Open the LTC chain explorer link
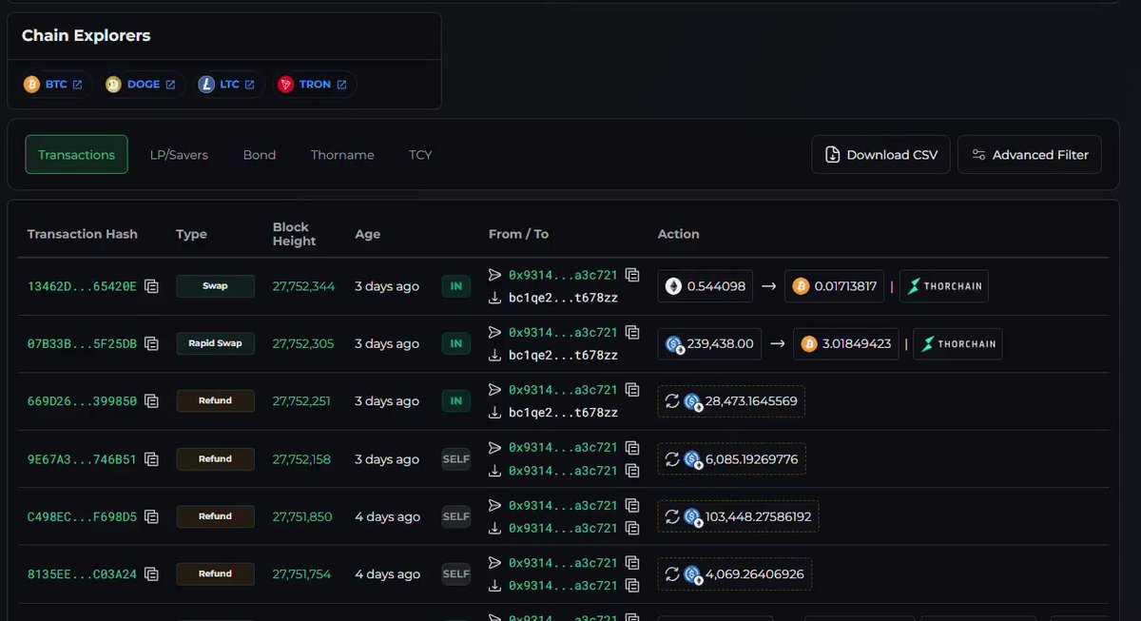Image resolution: width=1141 pixels, height=621 pixels. [229, 85]
